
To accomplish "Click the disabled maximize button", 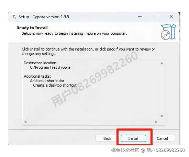I will tap(155, 16).
